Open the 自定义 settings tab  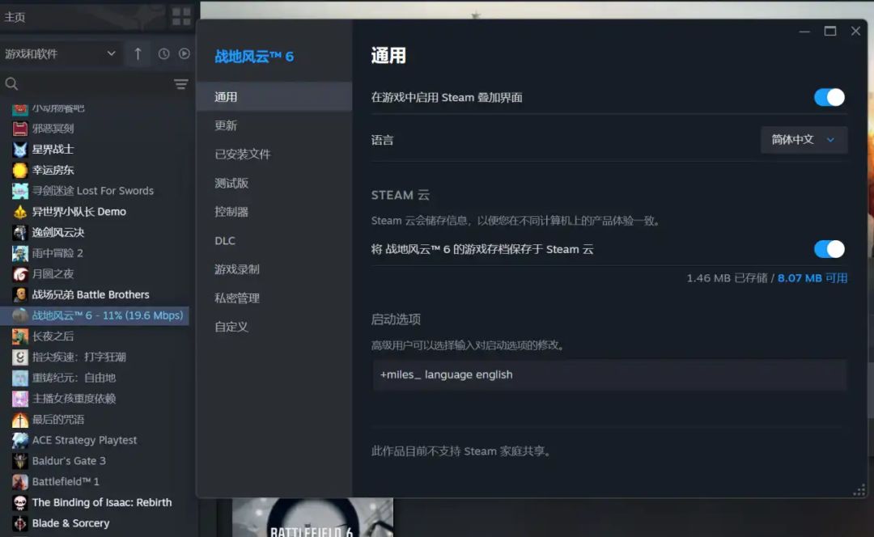click(x=274, y=327)
